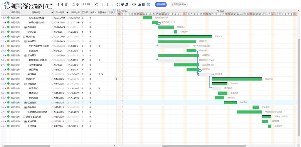Click the green status dot on row 21
301x147 pixels.
point(8,36)
